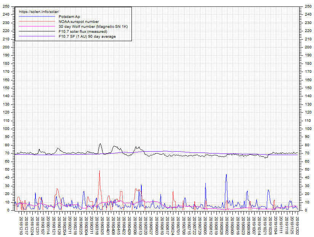314x237 pixels.
Task: Click the tallest red sunspot peak near 49
Action: tap(99, 171)
